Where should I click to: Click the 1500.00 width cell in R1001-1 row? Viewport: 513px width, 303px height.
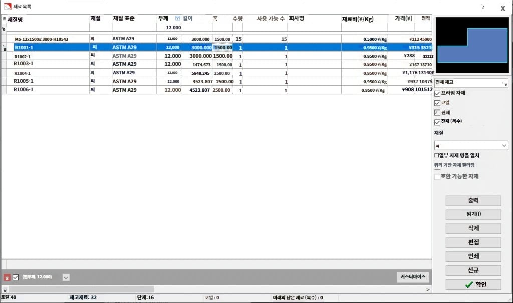coord(223,48)
